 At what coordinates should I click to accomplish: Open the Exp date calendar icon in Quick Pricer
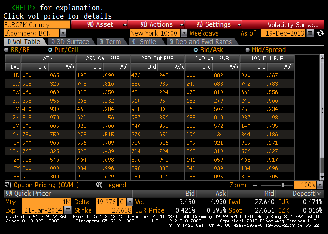click(x=68, y=210)
